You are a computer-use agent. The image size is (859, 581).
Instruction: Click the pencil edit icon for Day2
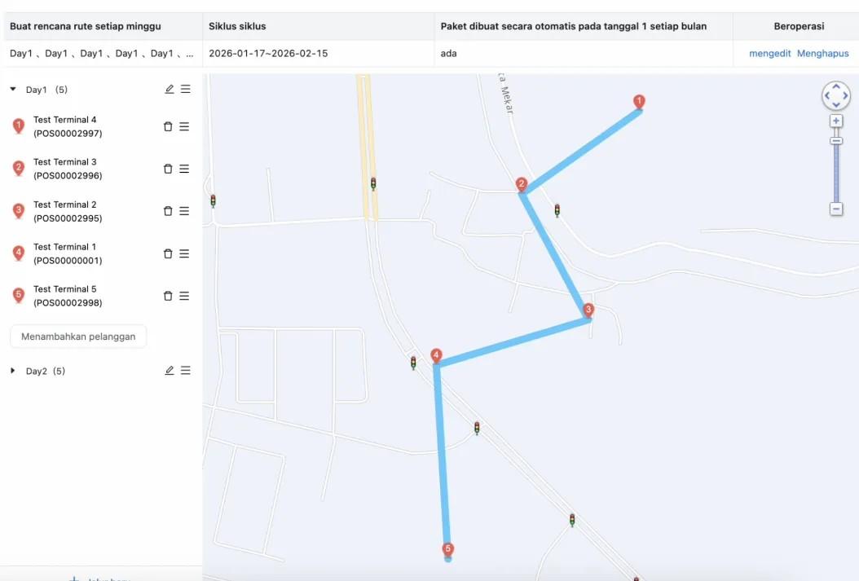[170, 370]
